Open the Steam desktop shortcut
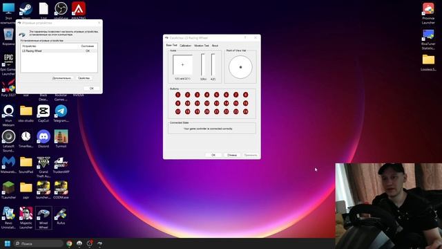 tap(26, 11)
